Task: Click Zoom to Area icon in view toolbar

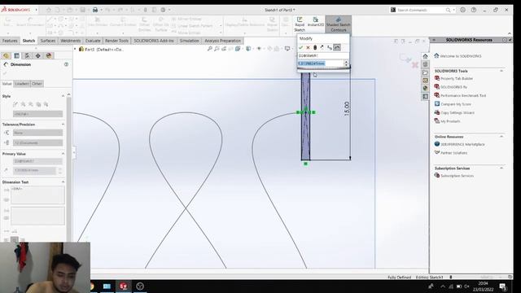Action: coord(217,49)
